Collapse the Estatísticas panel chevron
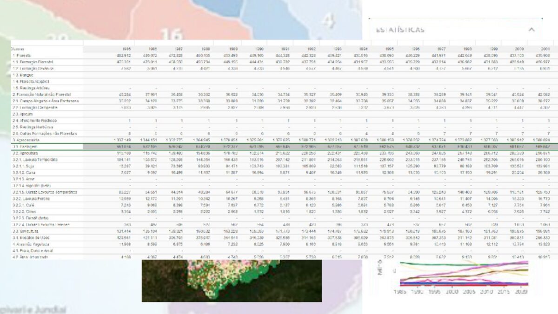This screenshot has width=558, height=314. (x=531, y=30)
